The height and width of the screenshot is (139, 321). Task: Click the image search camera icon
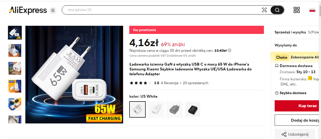point(264,10)
